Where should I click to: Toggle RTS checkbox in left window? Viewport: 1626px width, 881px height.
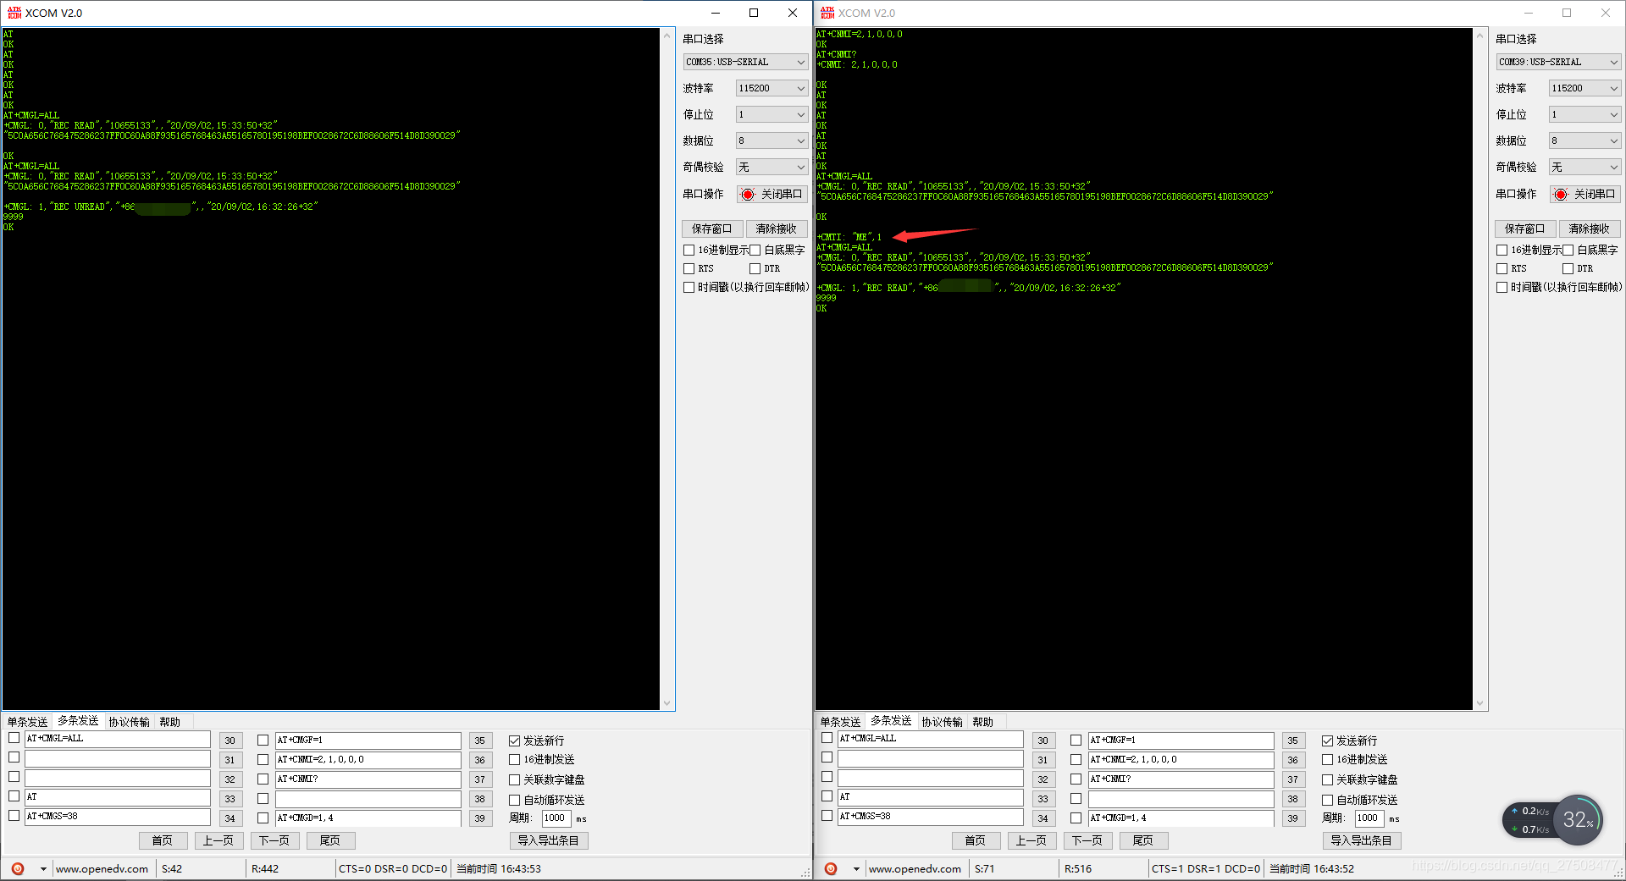pos(689,268)
